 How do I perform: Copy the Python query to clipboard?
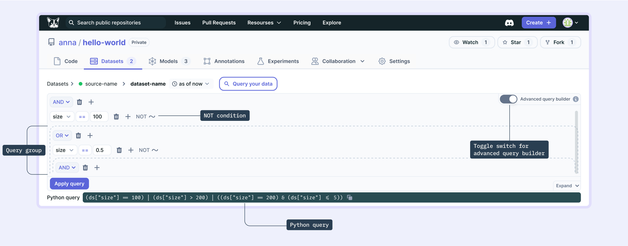[349, 197]
